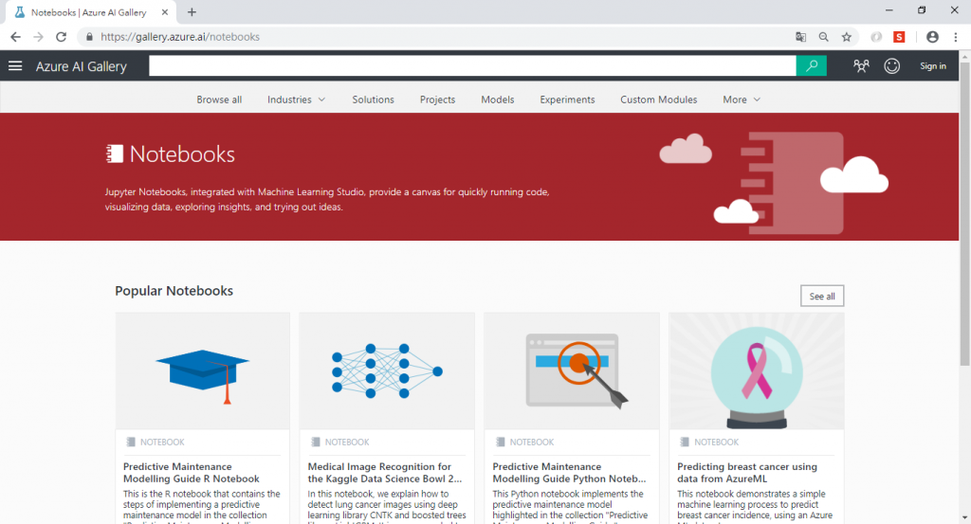Viewport: 971px width, 524px height.
Task: Go to the Projects section
Action: click(x=437, y=99)
